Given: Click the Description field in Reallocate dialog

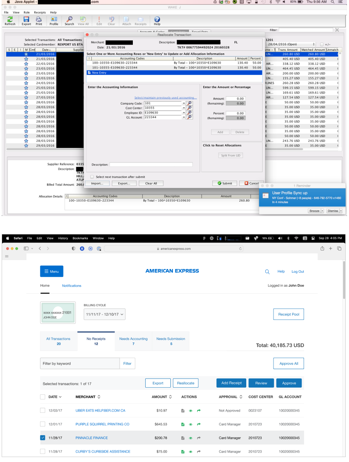Looking at the screenshot, I should (x=151, y=164).
